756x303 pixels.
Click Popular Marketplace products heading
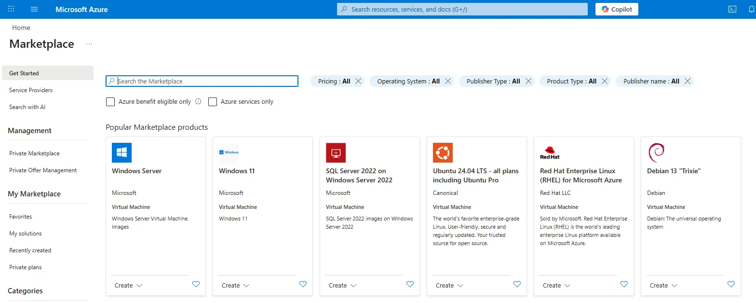(157, 127)
